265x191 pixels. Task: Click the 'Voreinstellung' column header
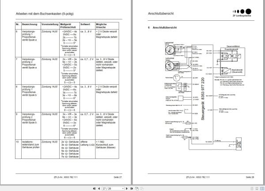(x=50, y=24)
